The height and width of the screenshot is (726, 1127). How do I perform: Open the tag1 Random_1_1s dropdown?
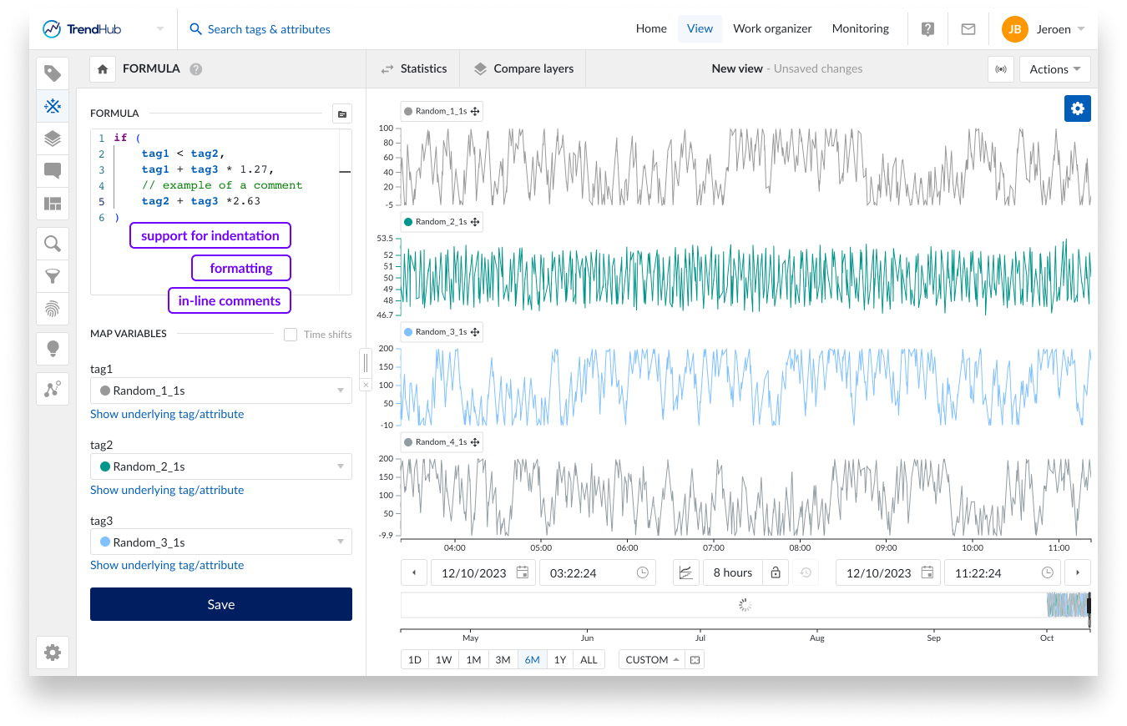(x=220, y=391)
